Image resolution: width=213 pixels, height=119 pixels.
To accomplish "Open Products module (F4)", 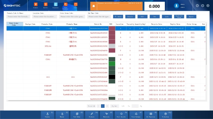I will click(92, 115).
